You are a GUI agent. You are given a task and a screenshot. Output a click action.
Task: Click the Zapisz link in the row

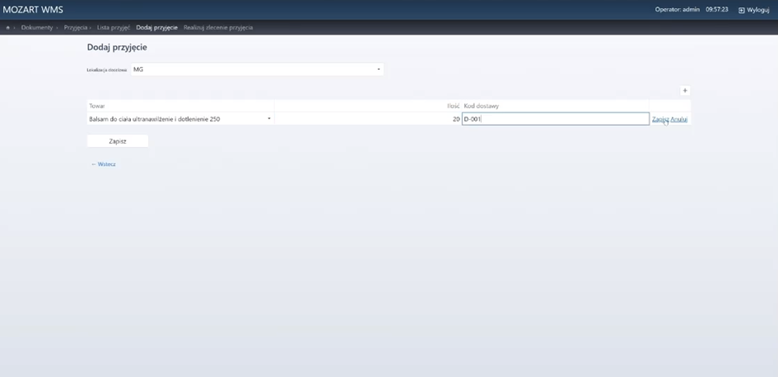coord(660,119)
